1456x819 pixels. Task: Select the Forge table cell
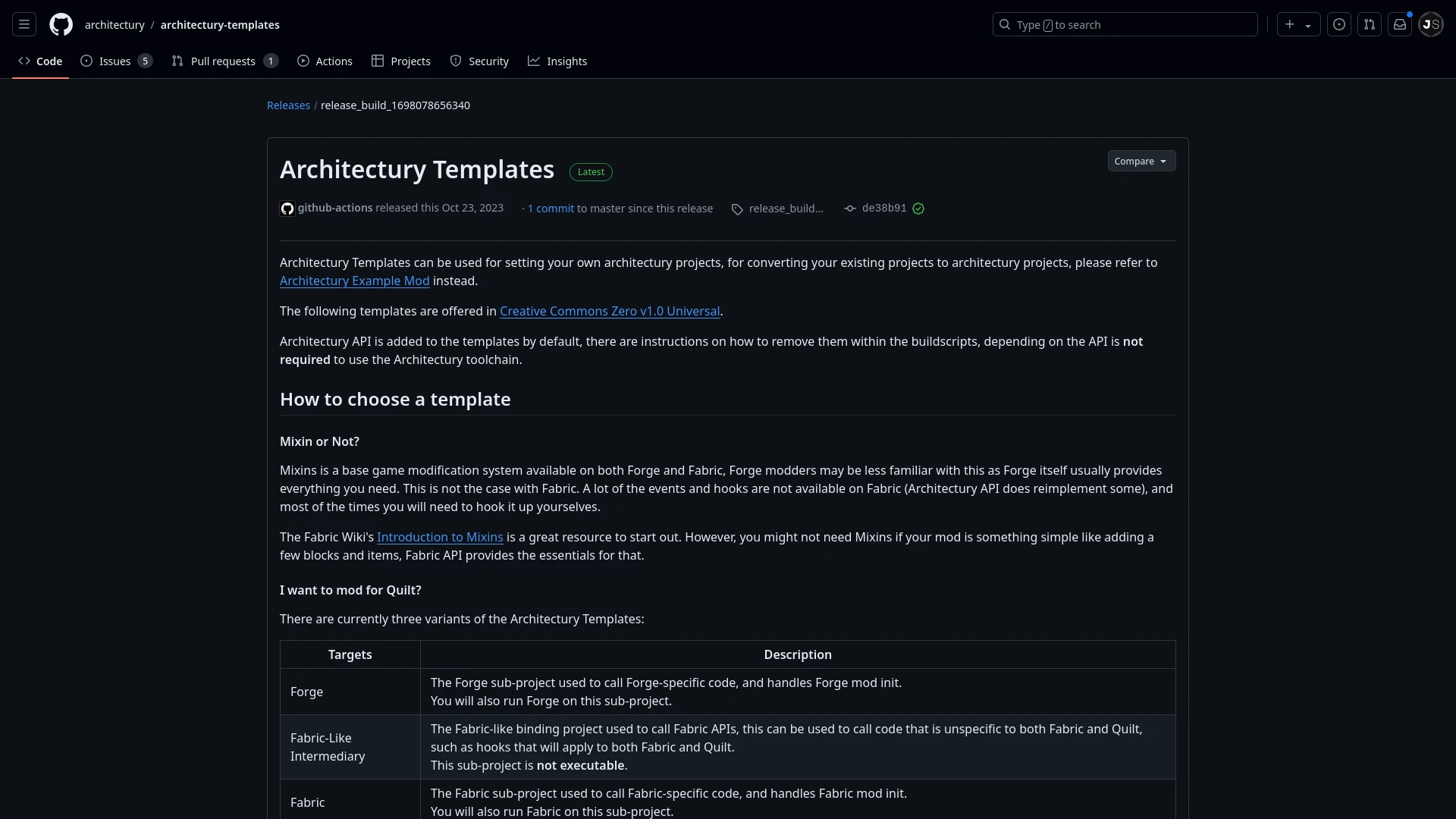pos(350,692)
